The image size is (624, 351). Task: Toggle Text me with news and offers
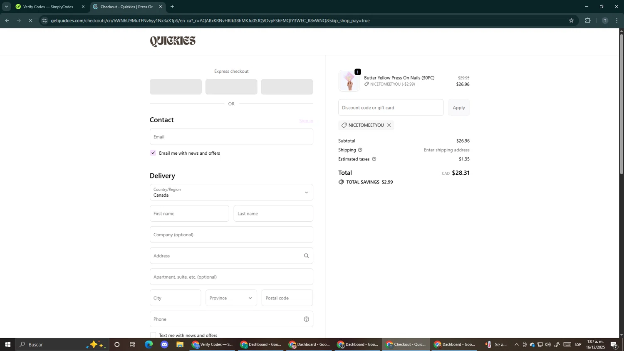(153, 335)
